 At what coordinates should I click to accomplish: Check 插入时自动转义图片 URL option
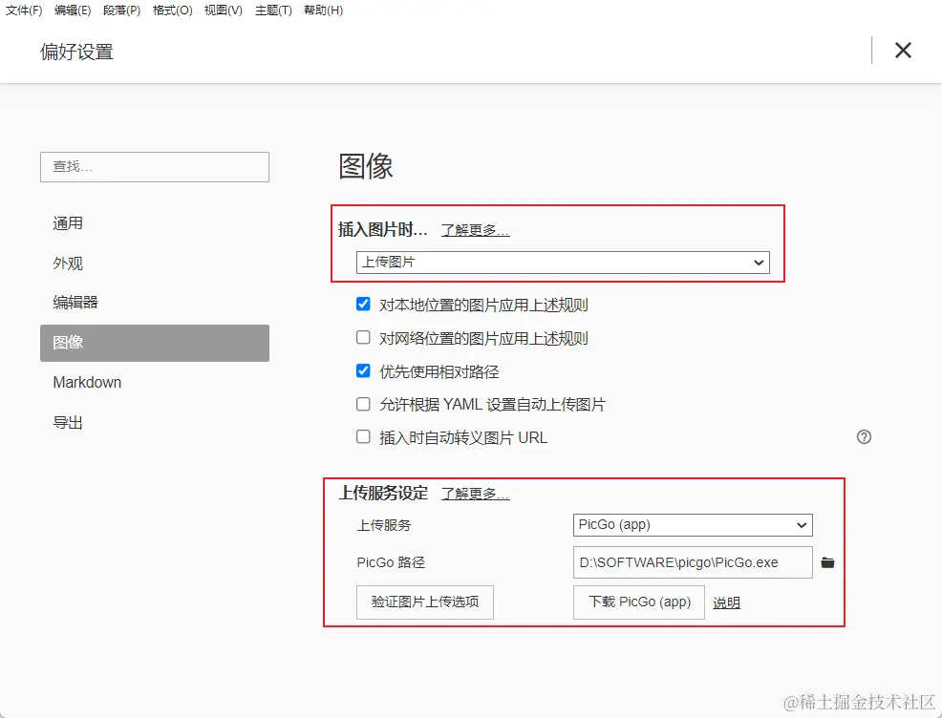[363, 436]
